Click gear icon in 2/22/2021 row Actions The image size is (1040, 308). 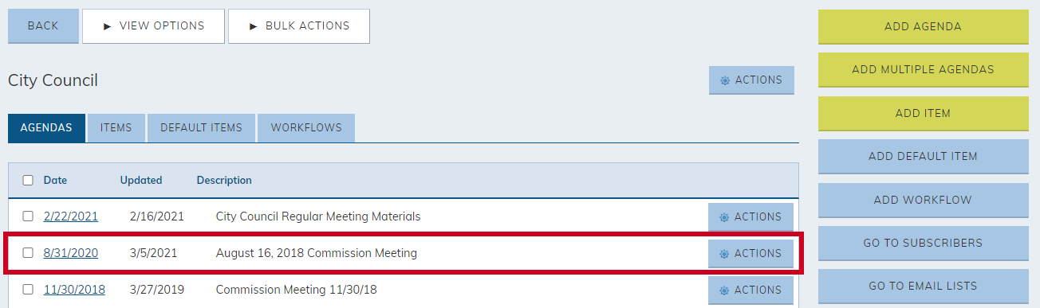(x=724, y=217)
